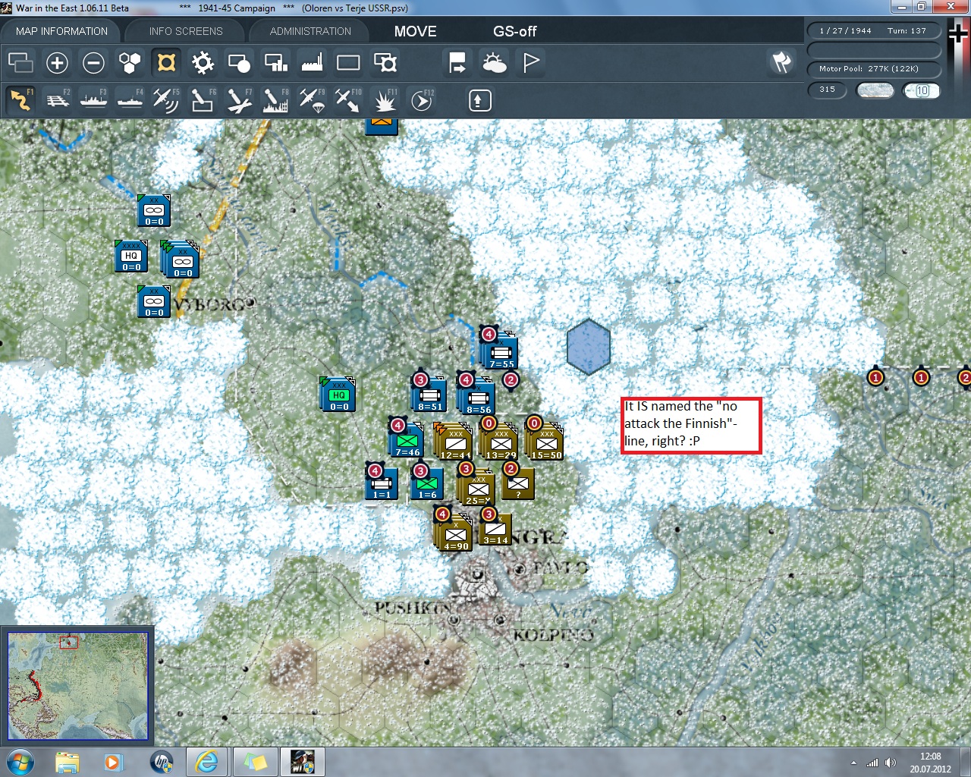
Task: Click the empty rectangle toolbar icon
Action: [x=348, y=62]
